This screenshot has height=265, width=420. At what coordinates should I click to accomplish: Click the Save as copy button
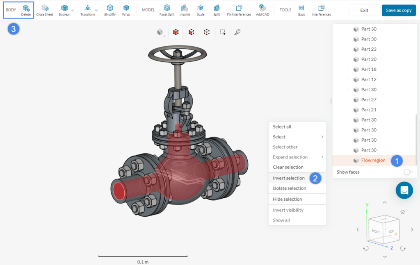[398, 10]
